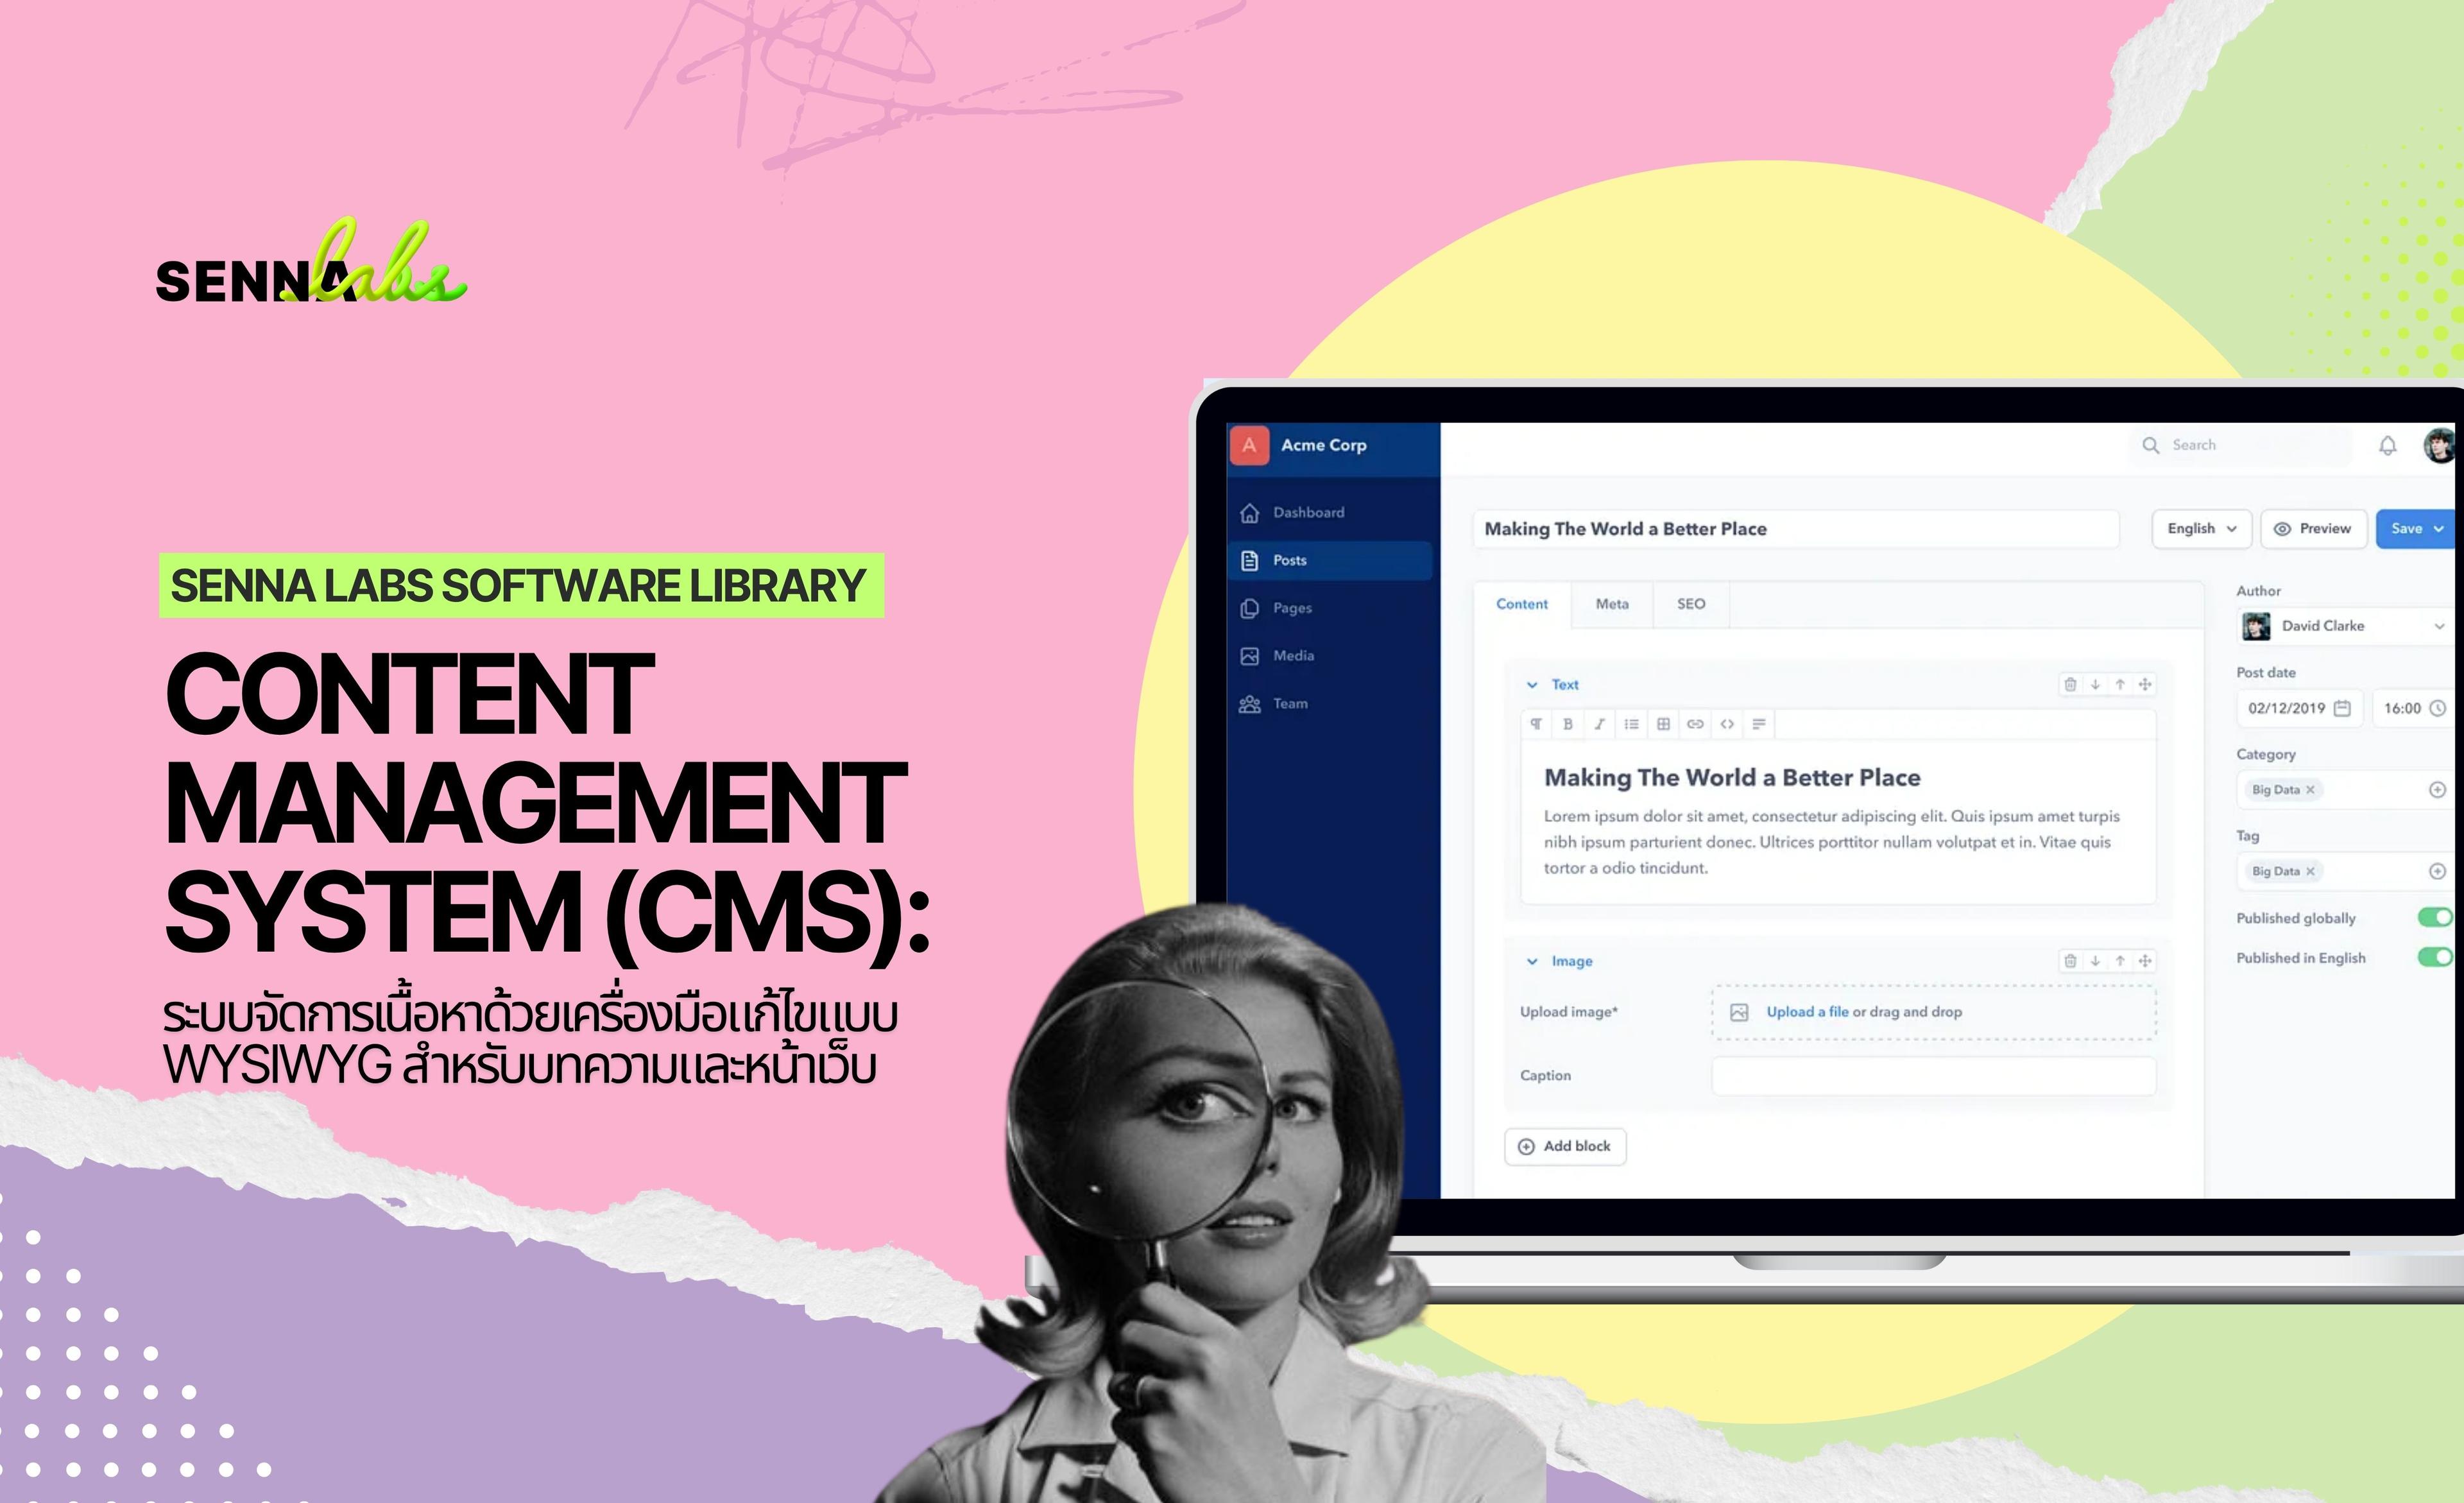This screenshot has width=2464, height=1503.
Task: Click the editor heading text
Action: (1732, 778)
